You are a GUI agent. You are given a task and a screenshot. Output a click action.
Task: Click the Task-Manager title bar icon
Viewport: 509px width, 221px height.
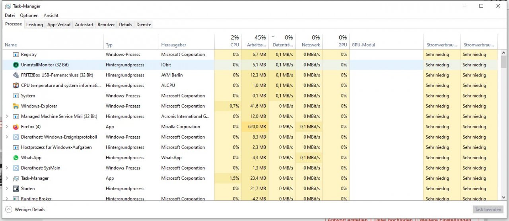pos(8,6)
